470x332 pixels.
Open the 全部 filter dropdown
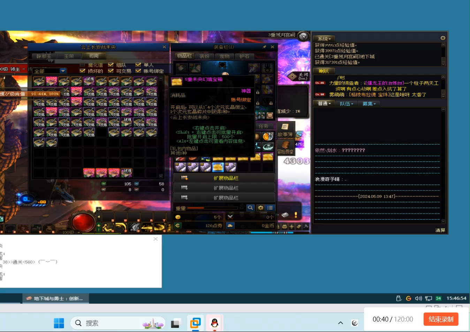(x=50, y=71)
